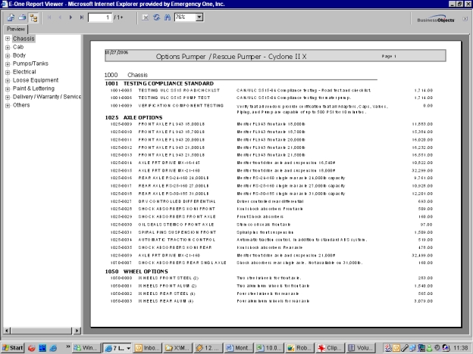Click the 'WHEELS FRONT STEEL (2)' row
The image size is (473, 354).
click(x=271, y=278)
